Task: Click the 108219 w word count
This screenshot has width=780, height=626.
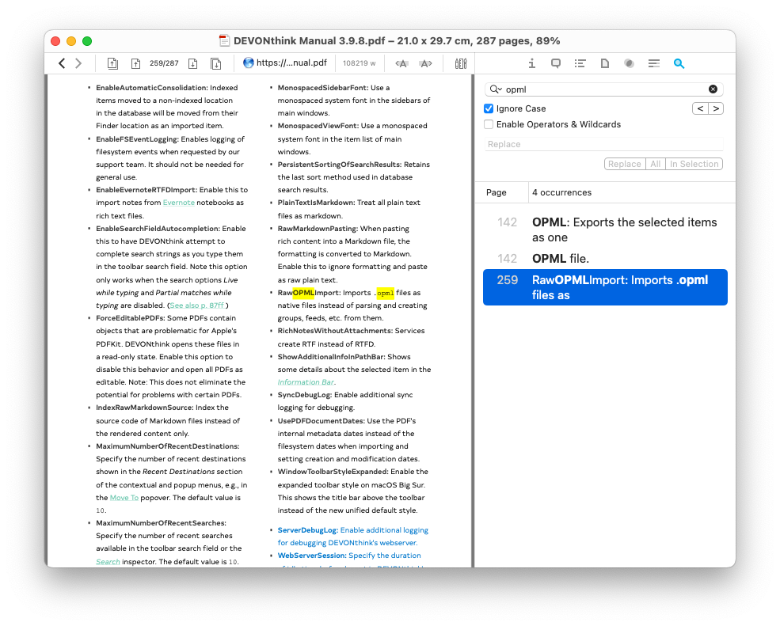Action: click(360, 63)
